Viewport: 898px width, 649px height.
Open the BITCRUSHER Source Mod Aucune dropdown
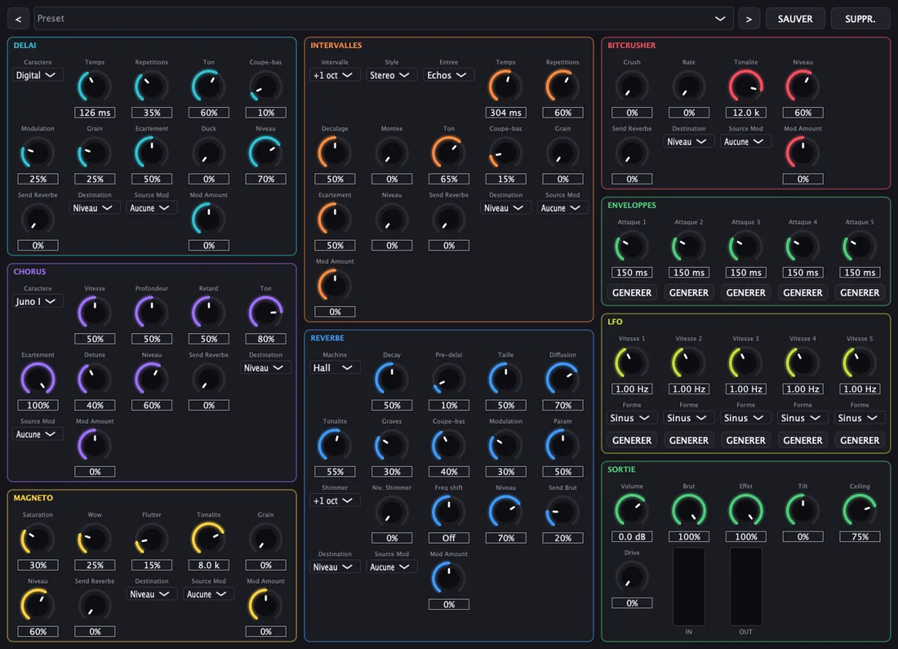click(x=745, y=141)
